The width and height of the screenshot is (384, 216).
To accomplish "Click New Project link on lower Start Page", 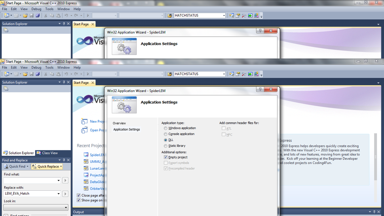I will coord(97,122).
